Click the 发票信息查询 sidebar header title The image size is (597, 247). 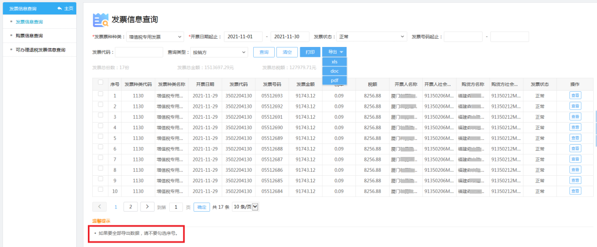pyautogui.click(x=23, y=8)
